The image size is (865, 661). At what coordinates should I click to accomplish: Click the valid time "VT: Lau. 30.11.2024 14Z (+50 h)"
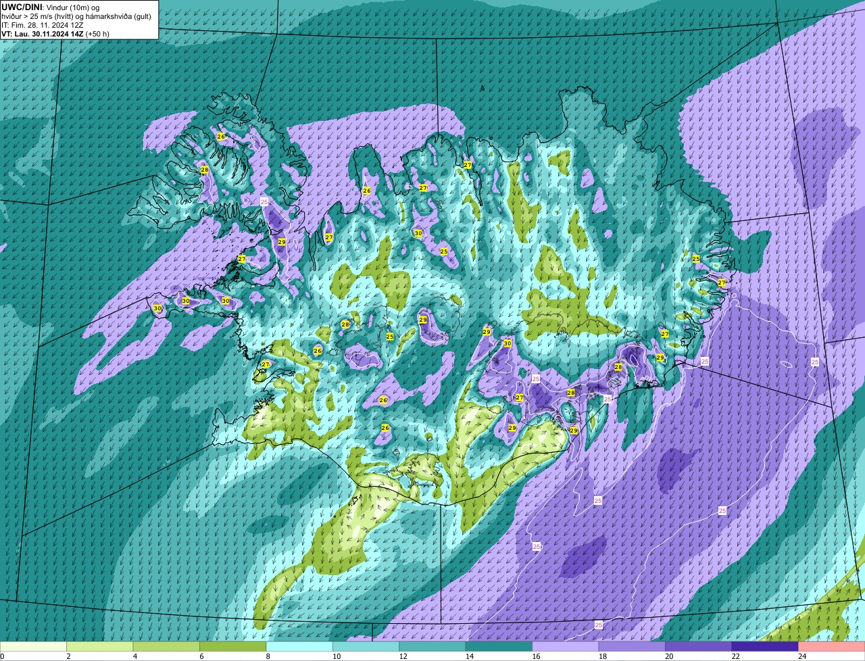(x=55, y=34)
